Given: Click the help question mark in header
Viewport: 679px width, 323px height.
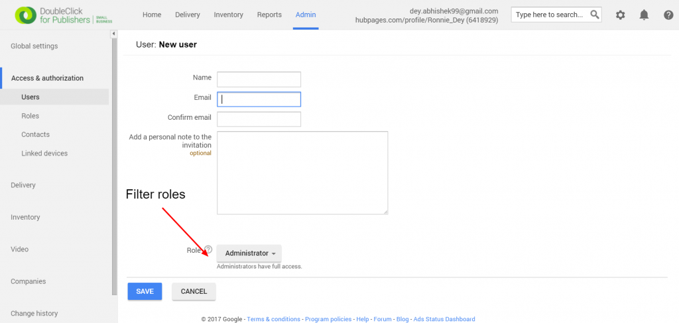Looking at the screenshot, I should [x=668, y=15].
